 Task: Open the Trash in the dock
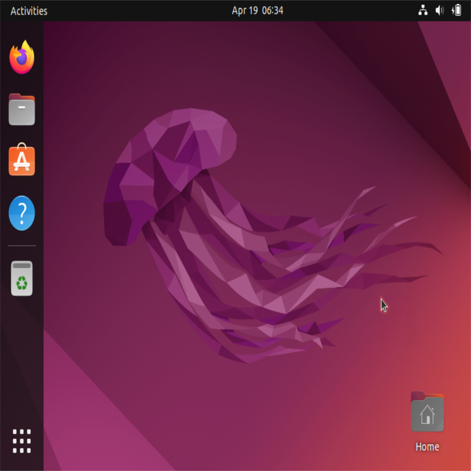point(22,278)
